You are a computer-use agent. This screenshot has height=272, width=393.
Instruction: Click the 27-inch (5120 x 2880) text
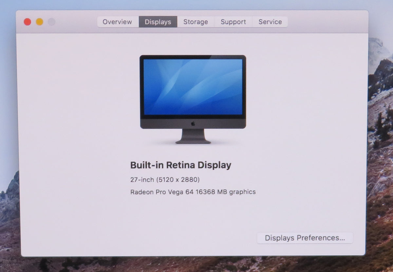(x=165, y=179)
